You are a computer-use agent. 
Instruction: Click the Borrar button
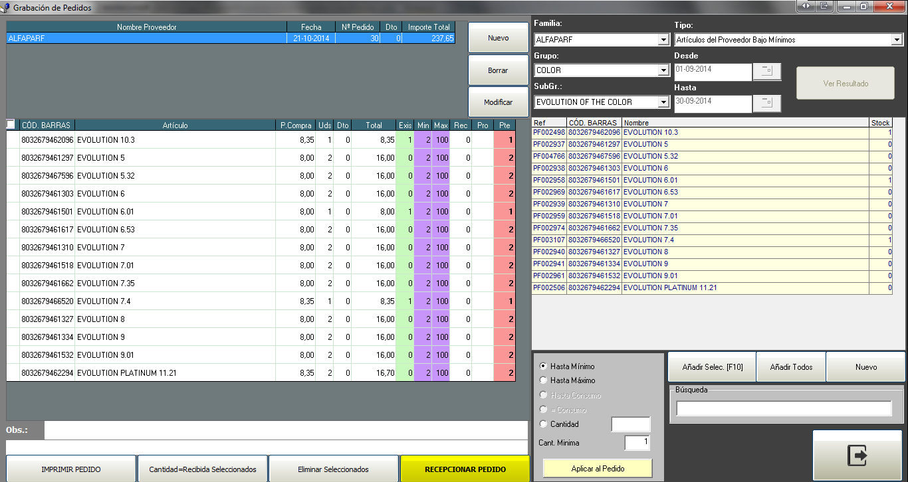(x=498, y=70)
